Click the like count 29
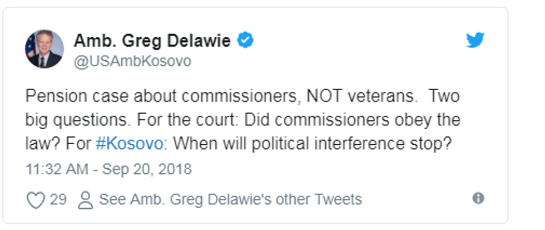Viewport: 545px width, 230px height. pos(58,199)
